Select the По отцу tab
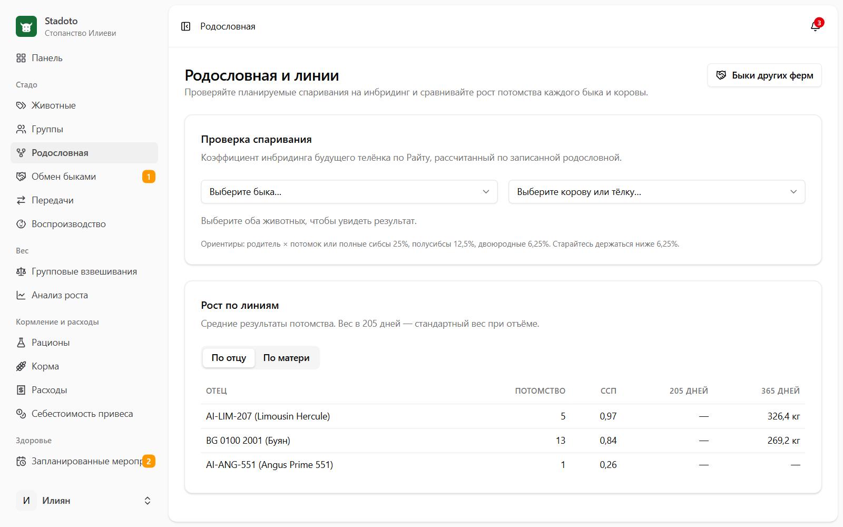The height and width of the screenshot is (527, 843). click(x=229, y=358)
